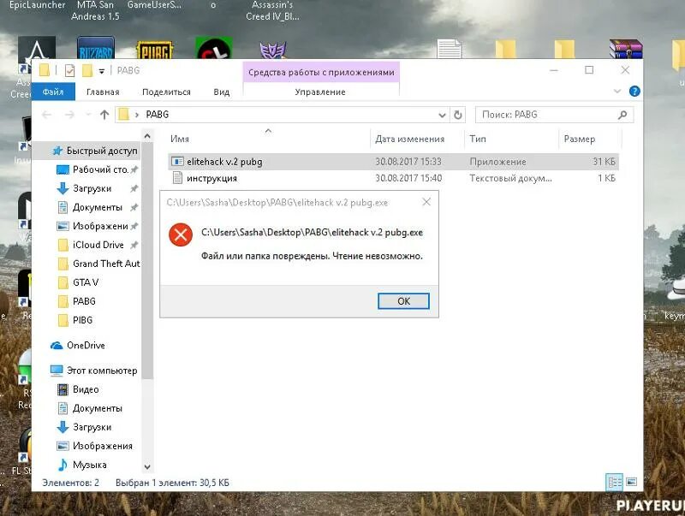This screenshot has height=516, width=685.
Task: Open recent locations dropdown arrow
Action: click(x=89, y=115)
